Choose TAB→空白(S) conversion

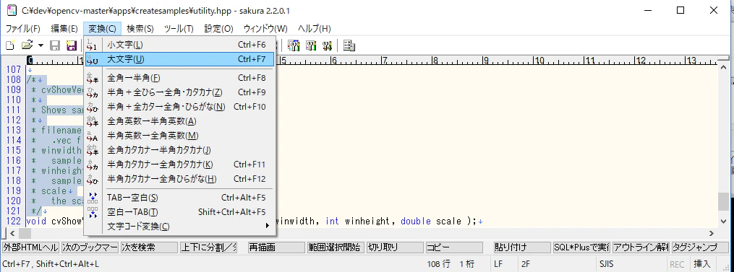click(180, 197)
